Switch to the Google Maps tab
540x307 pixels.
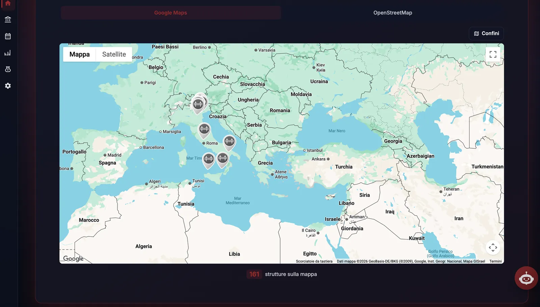click(171, 13)
